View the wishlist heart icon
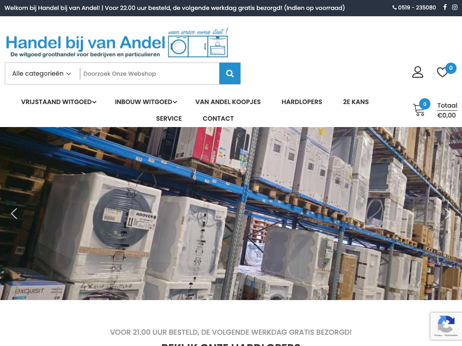The width and height of the screenshot is (462, 346). (x=442, y=72)
